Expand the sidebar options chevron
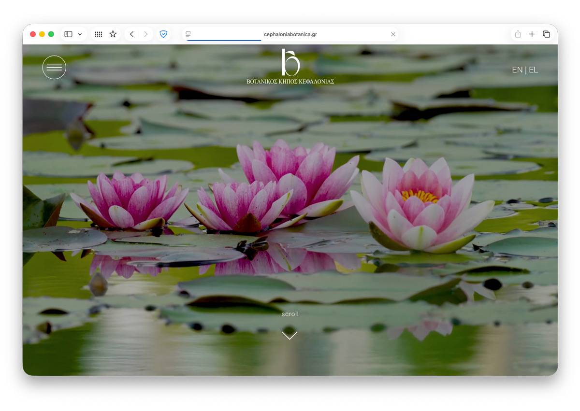 coord(80,34)
